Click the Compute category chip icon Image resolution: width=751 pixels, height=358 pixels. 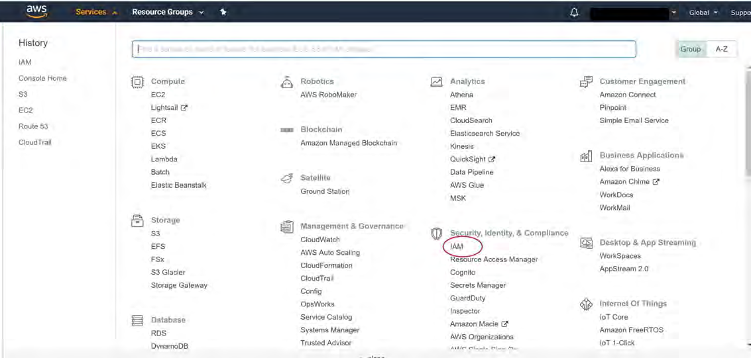pos(137,83)
